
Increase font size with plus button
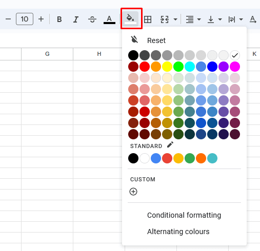tap(41, 19)
